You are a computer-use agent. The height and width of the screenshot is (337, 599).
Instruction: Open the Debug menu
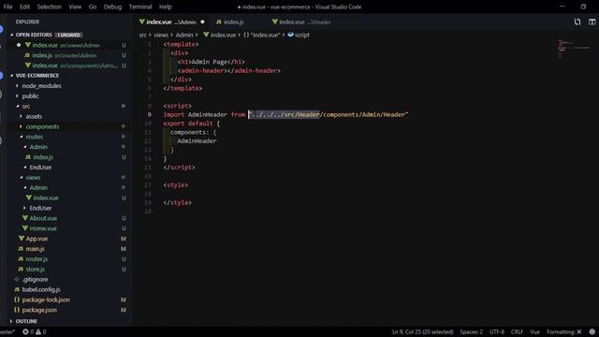click(112, 7)
